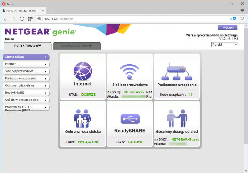Open the tab tiles grid icon
Viewport: 248px width, 173px height.
pos(30,18)
